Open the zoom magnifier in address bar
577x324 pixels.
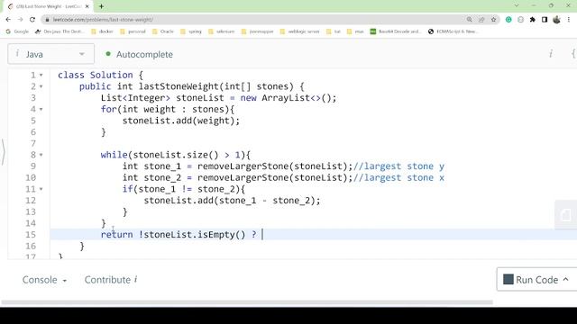tap(469, 20)
